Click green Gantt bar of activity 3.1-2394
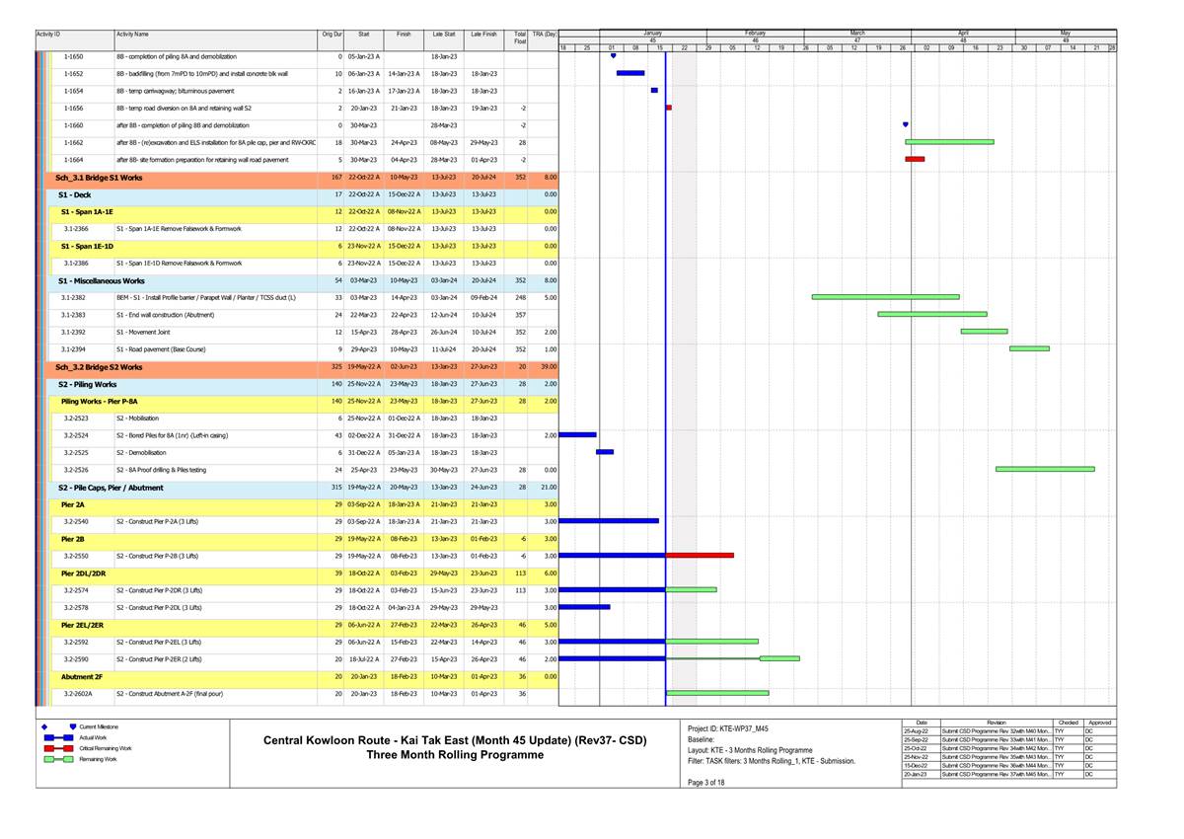 point(1029,348)
